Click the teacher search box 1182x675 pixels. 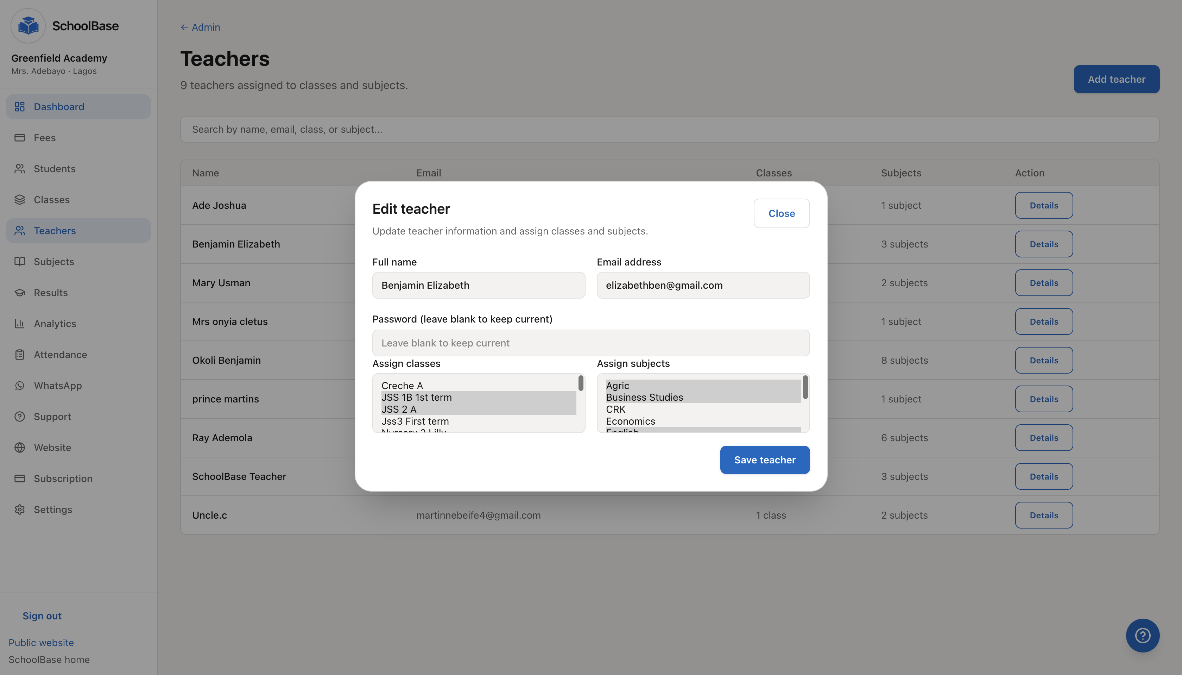coord(669,129)
